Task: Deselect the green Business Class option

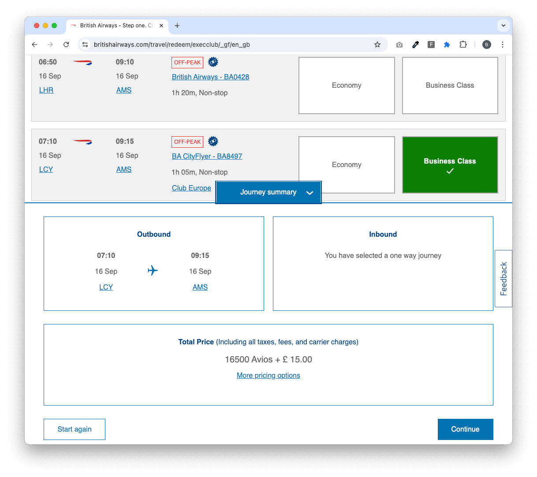Action: pyautogui.click(x=450, y=165)
